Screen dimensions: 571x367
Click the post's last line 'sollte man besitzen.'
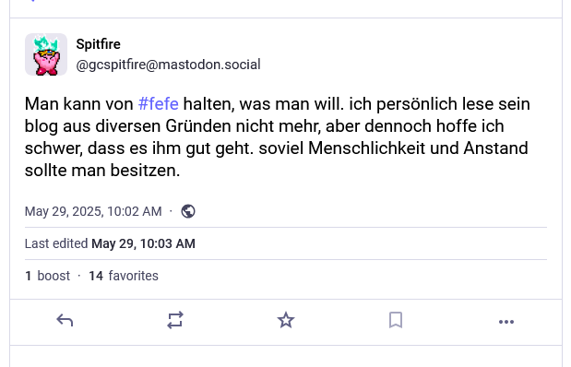tap(102, 171)
